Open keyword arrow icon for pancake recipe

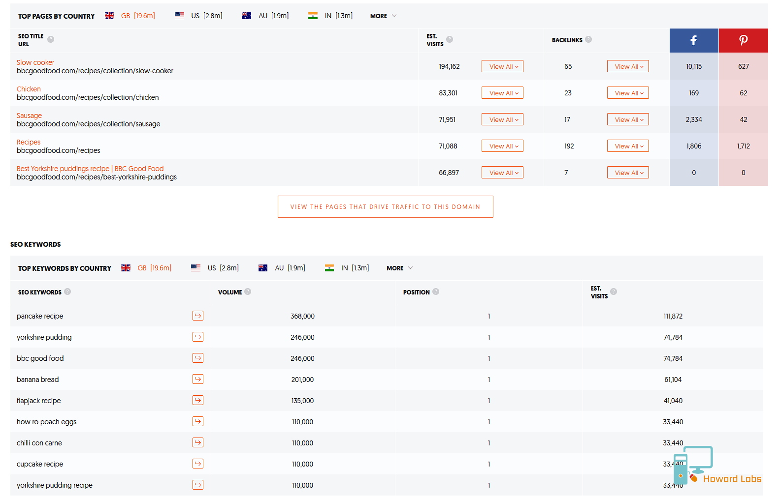pyautogui.click(x=198, y=316)
